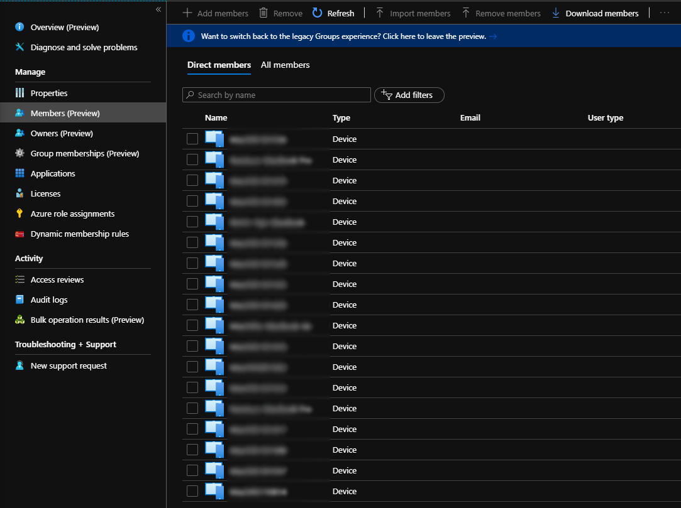Check the select-all checkbox in the header row

point(192,117)
